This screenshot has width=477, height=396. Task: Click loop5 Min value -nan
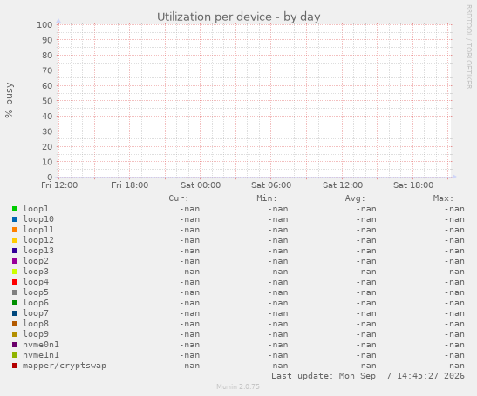(x=278, y=292)
